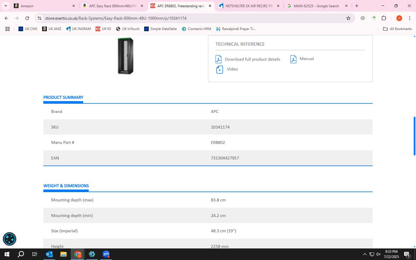The height and width of the screenshot is (260, 416).
Task: Click the Chrome taskbar icon
Action: pos(78,254)
